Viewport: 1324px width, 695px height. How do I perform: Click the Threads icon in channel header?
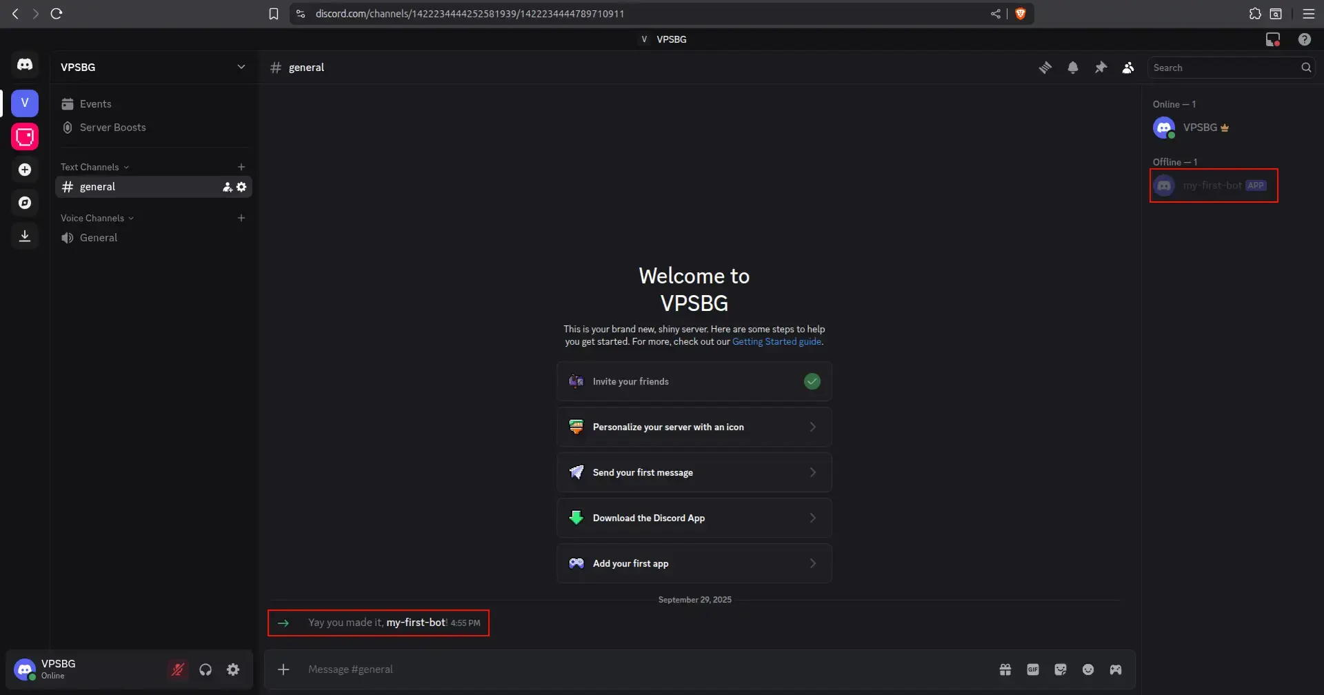(1045, 68)
